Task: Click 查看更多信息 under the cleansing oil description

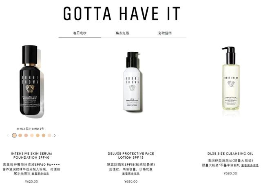Action: [x=250, y=165]
